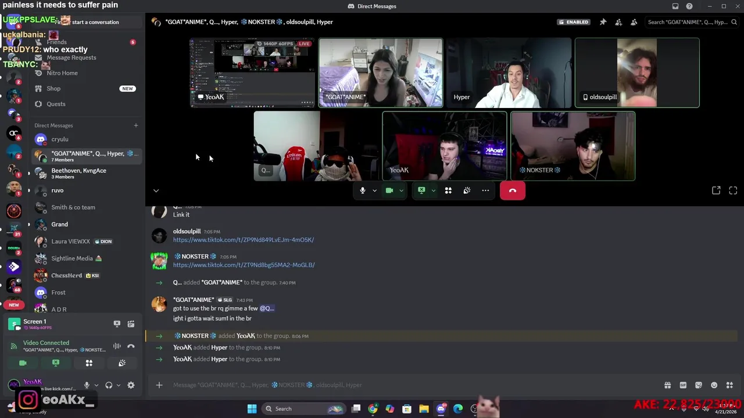Focus the NOKSTER video tile

(x=573, y=146)
